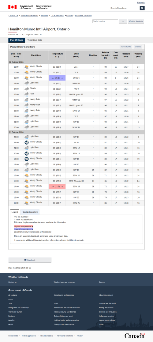Screen dimensions: 153x342
Task: Click Cloudy icon in 07:00 row
Action: [27, 89]
